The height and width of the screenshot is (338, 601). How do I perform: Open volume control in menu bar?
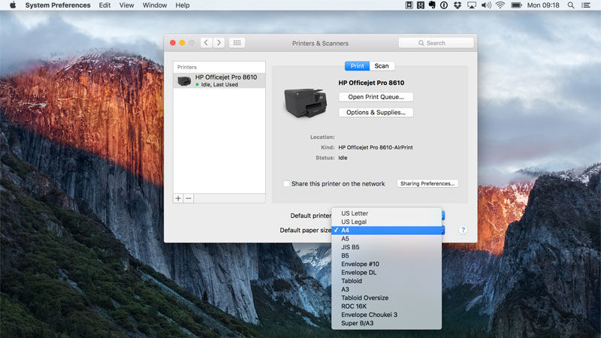tap(486, 5)
